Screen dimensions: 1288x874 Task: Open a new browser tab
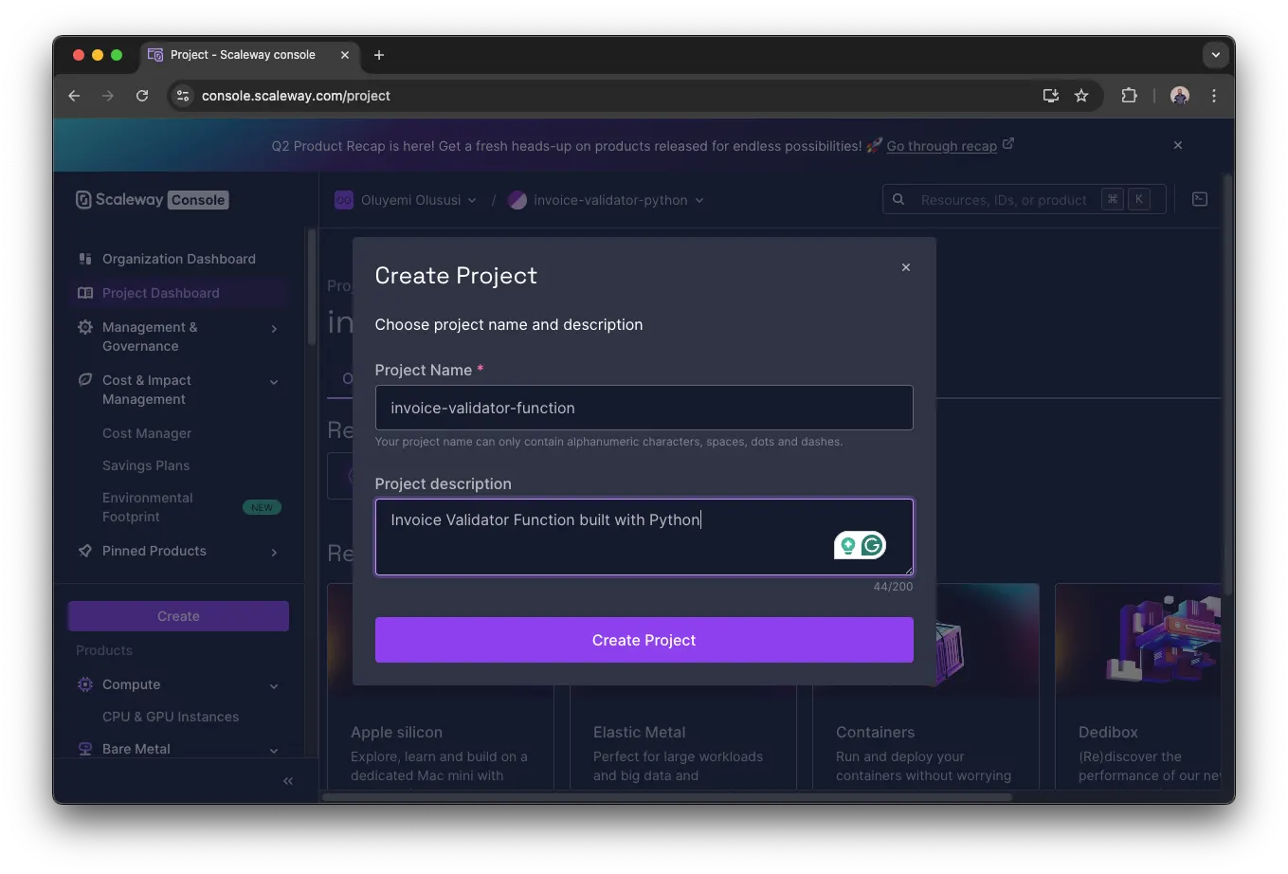(x=379, y=55)
